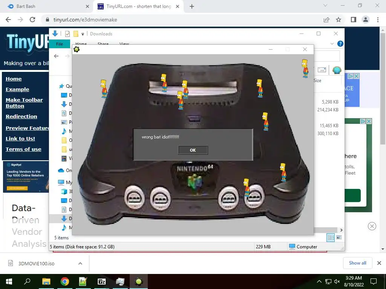Go back in the Downloads Explorer window

pyautogui.click(x=56, y=56)
